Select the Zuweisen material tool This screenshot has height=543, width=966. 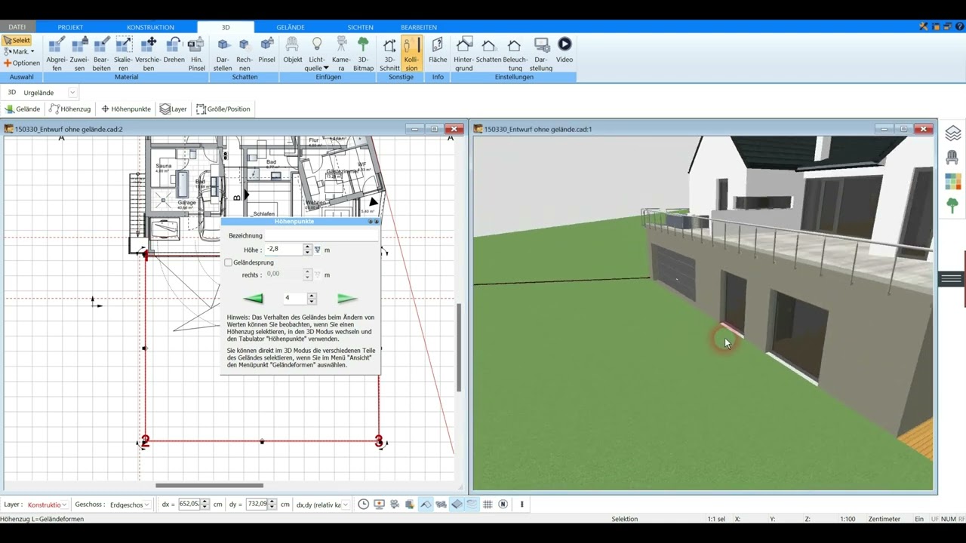coord(79,54)
